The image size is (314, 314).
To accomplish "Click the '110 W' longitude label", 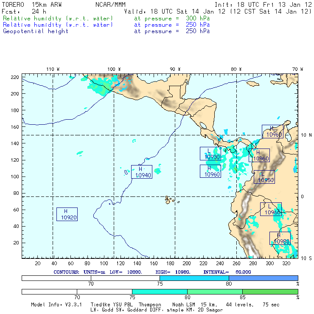I will [x=53, y=69].
